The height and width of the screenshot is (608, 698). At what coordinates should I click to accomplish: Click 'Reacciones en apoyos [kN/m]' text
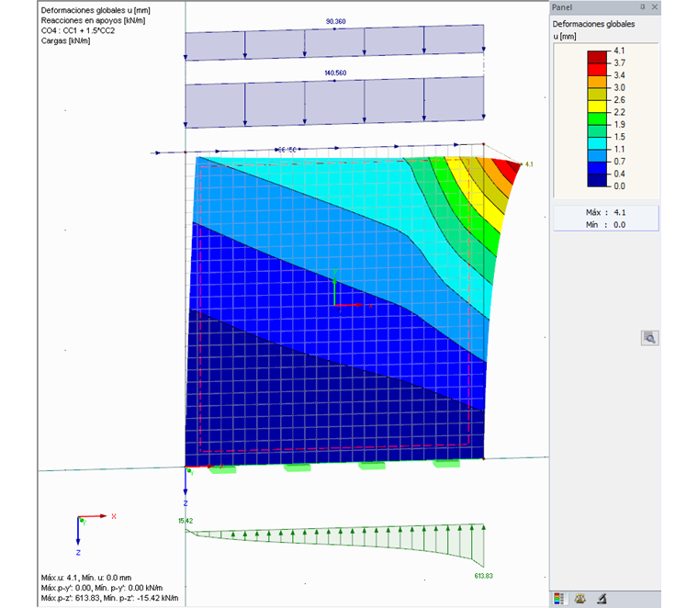[93, 20]
